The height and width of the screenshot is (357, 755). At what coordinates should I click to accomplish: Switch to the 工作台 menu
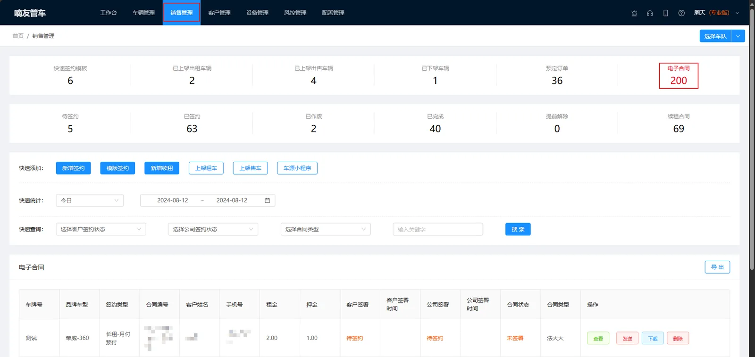click(x=109, y=13)
